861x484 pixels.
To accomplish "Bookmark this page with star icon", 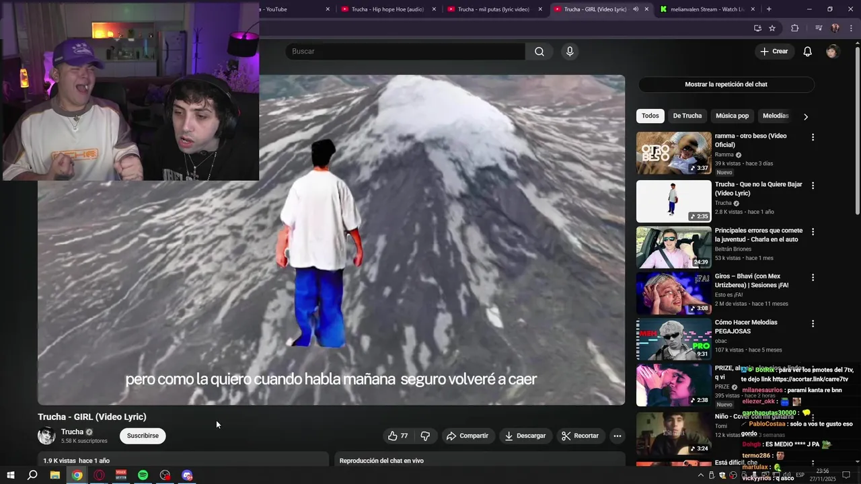I will tap(772, 28).
